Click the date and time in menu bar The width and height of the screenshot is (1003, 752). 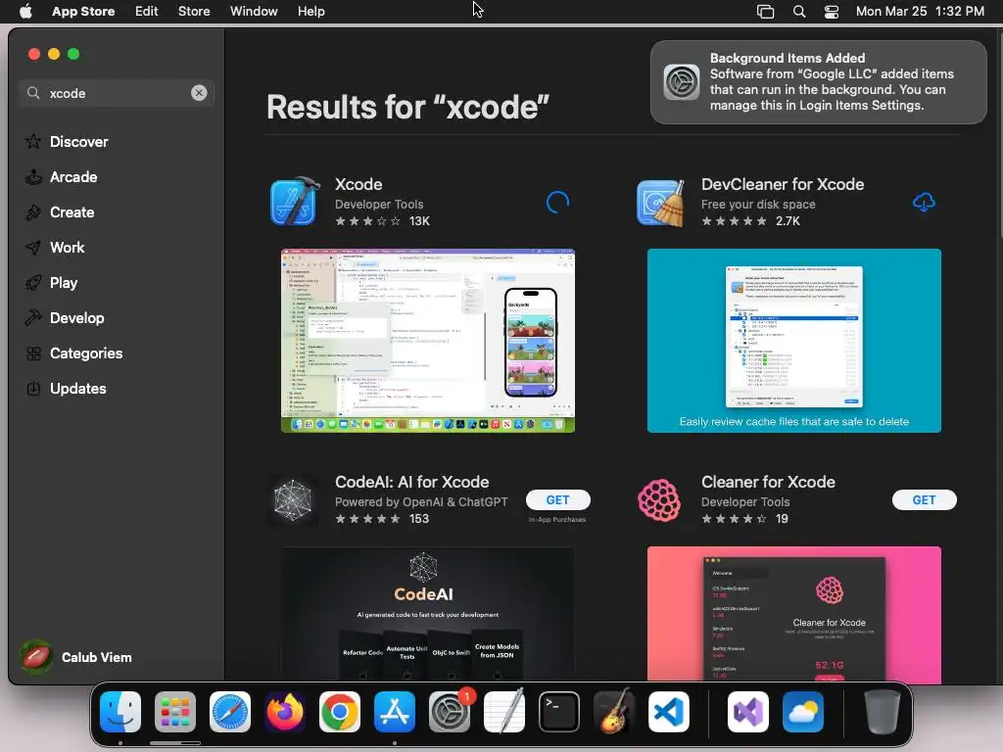[920, 11]
